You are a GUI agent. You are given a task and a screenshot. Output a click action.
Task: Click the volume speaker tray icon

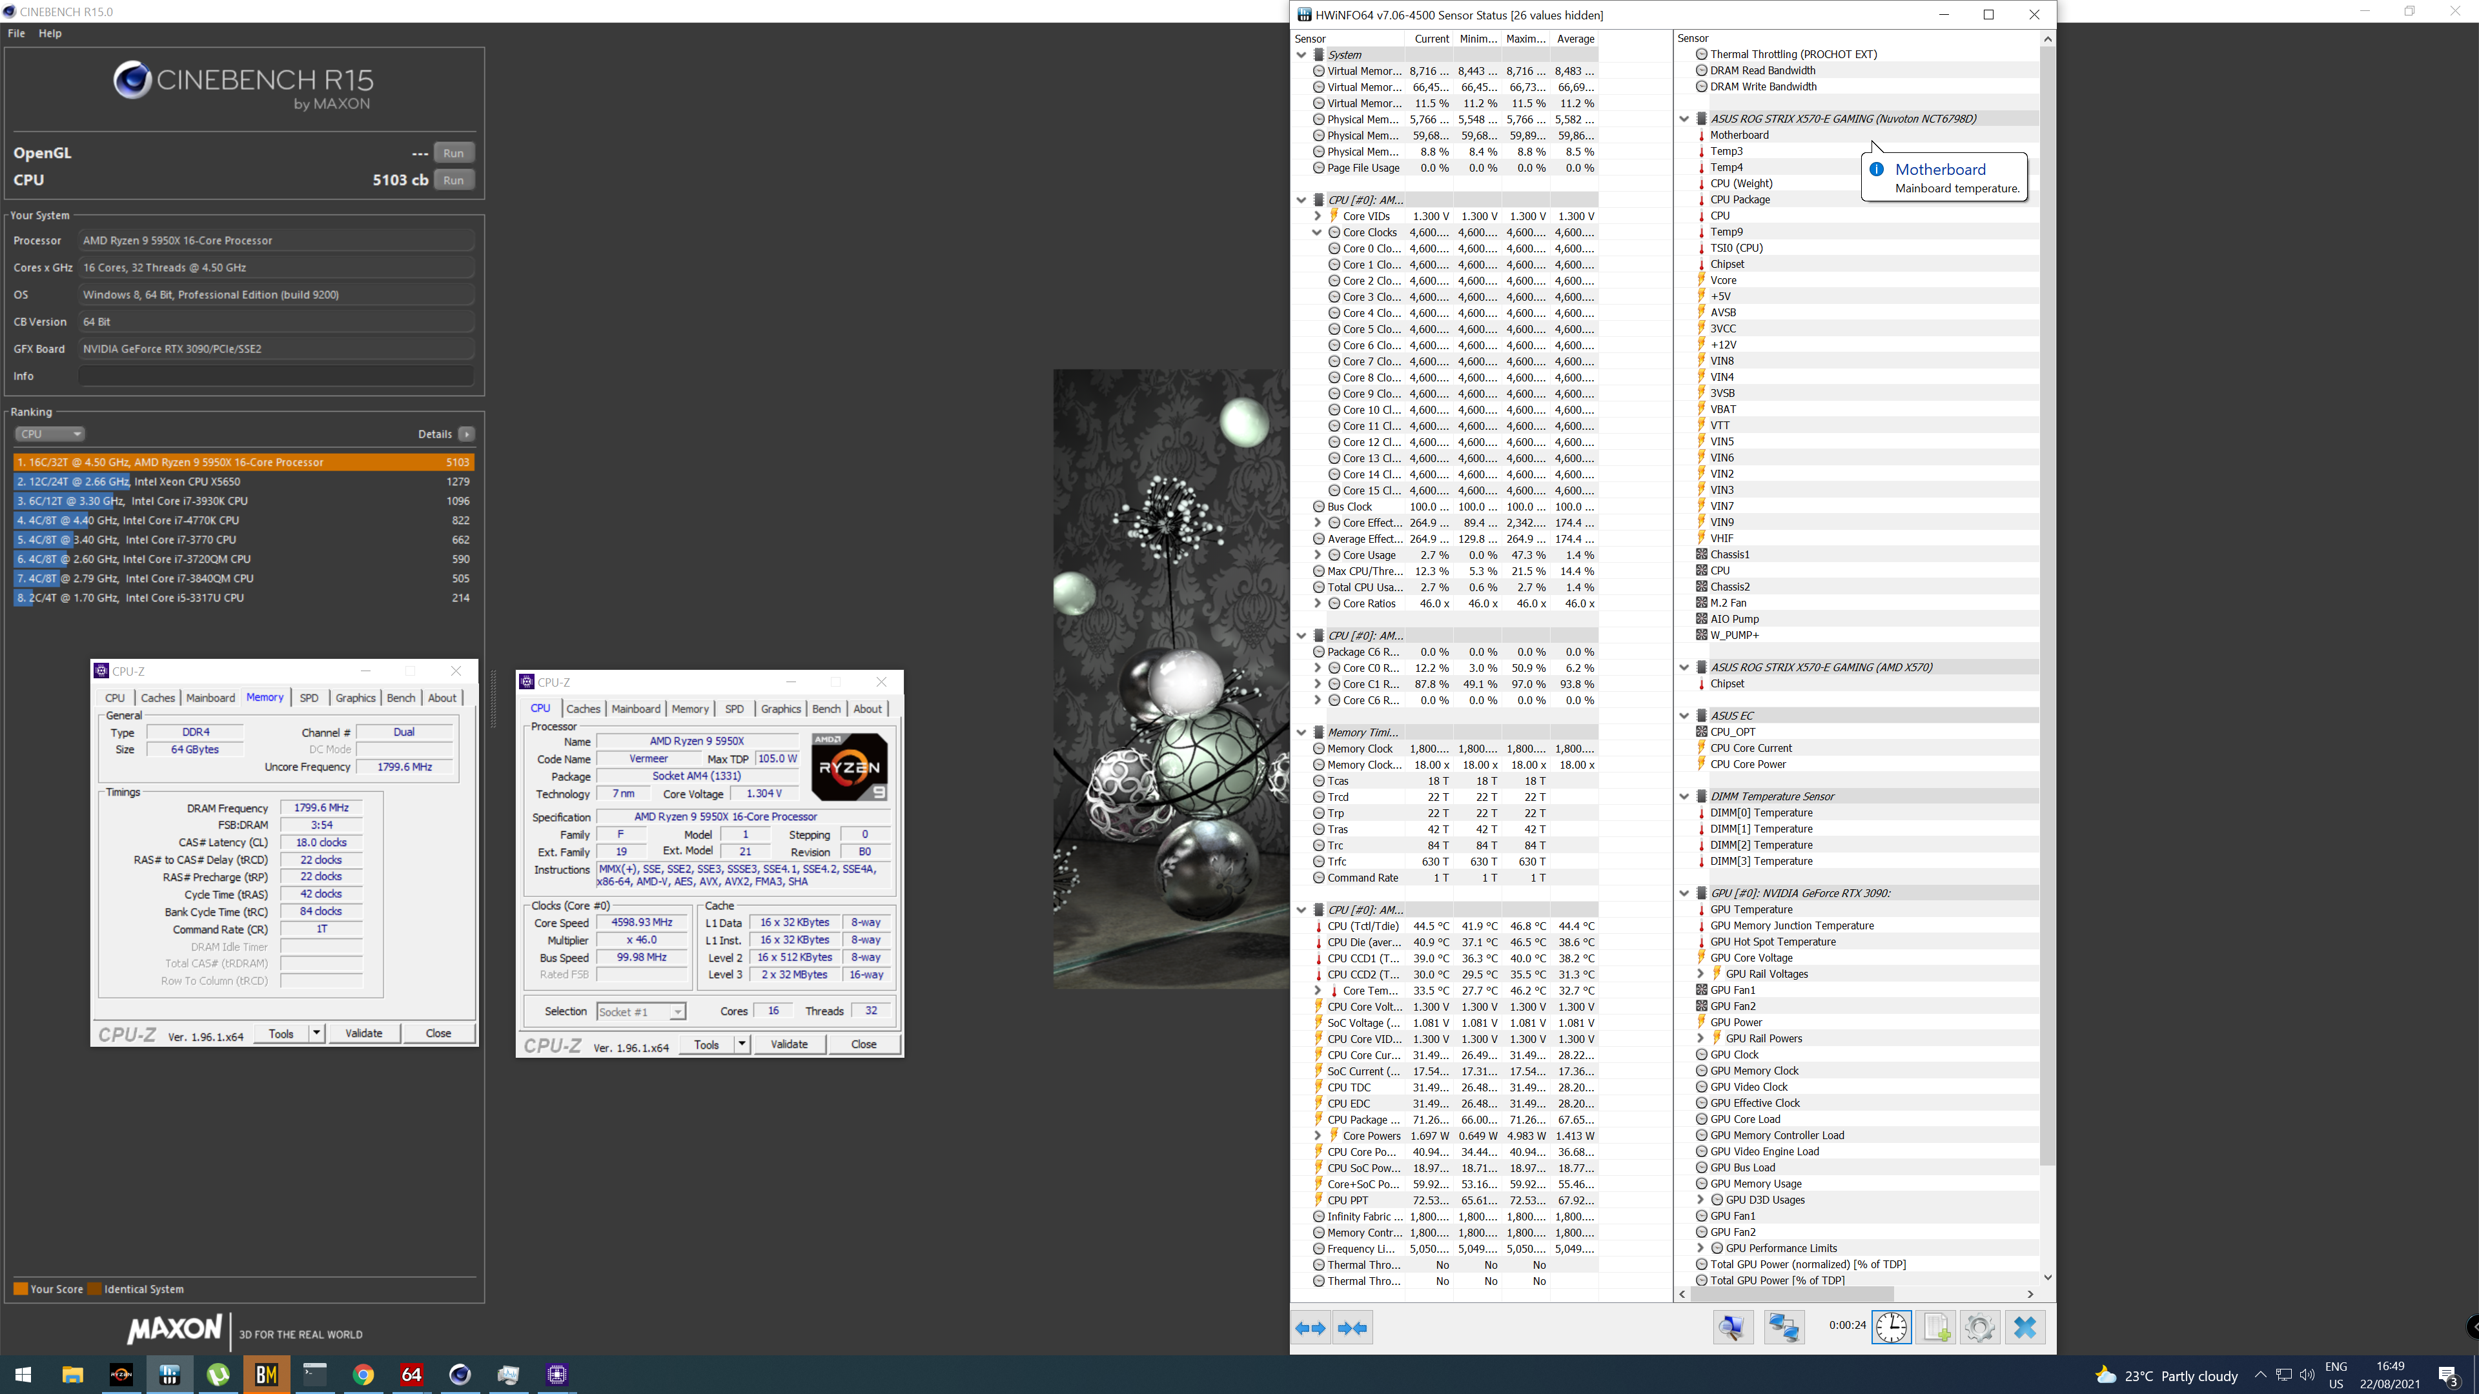click(2307, 1375)
